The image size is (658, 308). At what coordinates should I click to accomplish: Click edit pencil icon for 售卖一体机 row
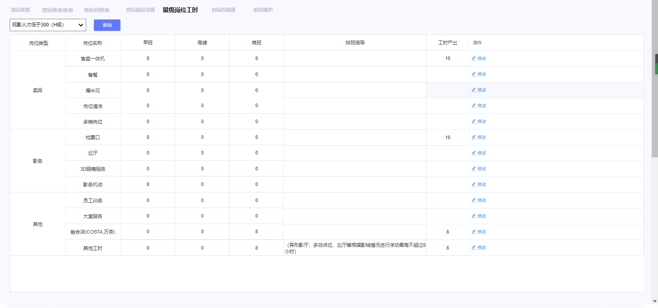pos(474,58)
